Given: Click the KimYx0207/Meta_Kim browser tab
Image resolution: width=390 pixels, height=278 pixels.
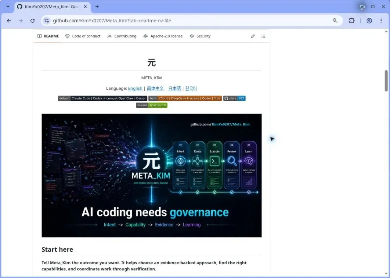Looking at the screenshot, I should (52, 7).
